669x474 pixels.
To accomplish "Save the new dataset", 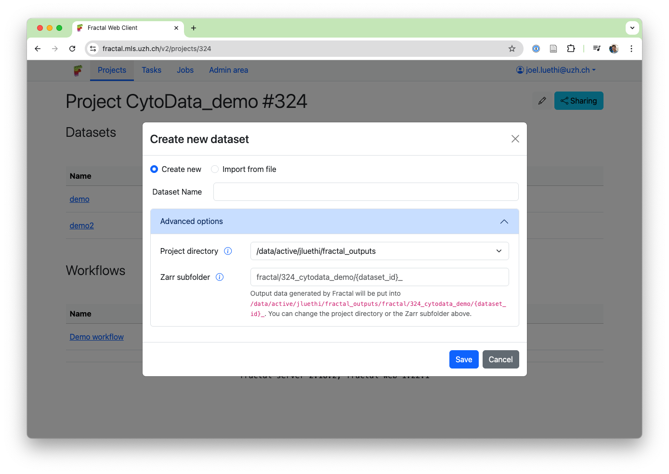I will click(x=463, y=359).
